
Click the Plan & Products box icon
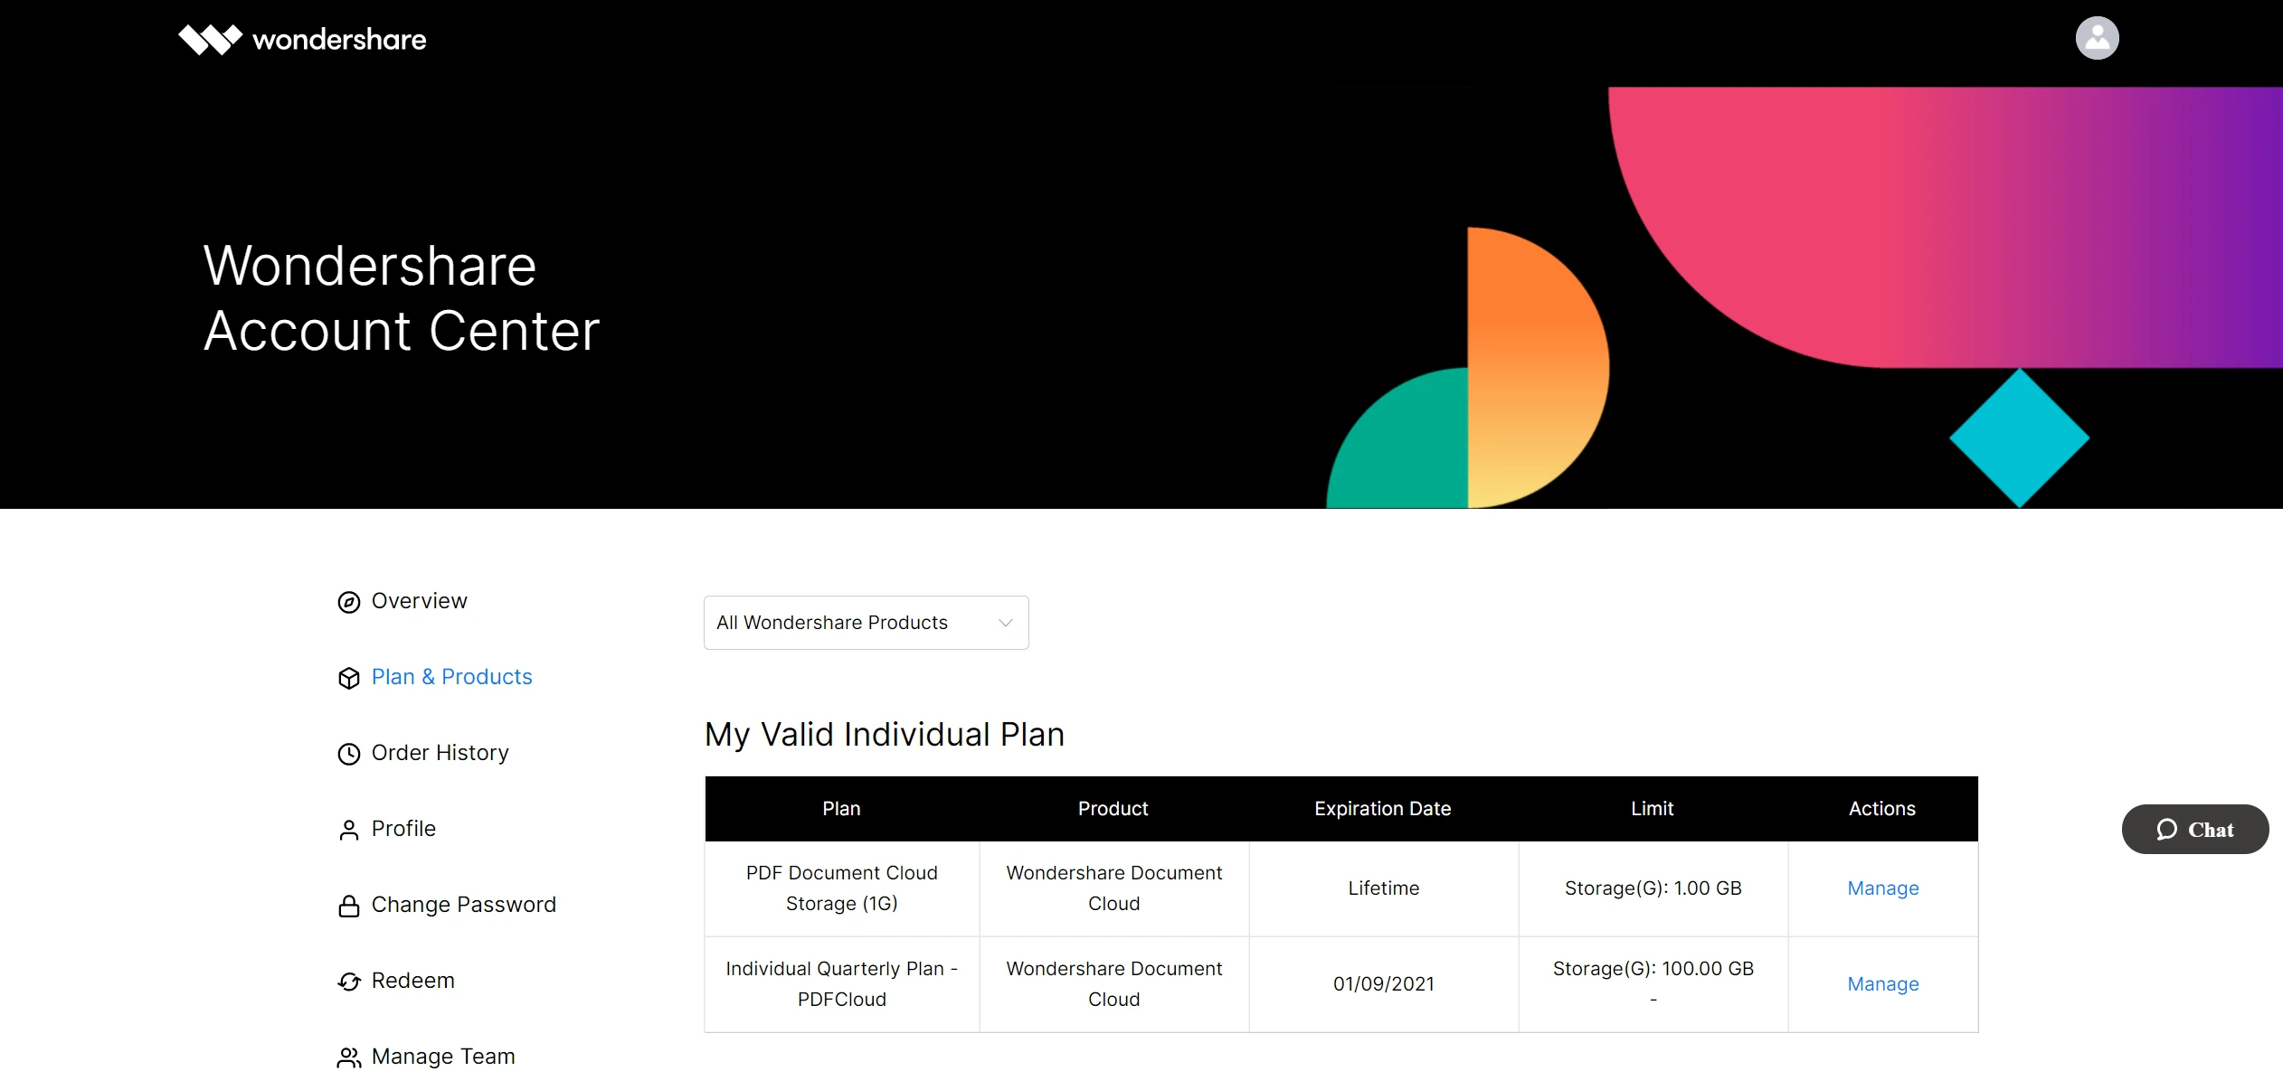pos(349,678)
